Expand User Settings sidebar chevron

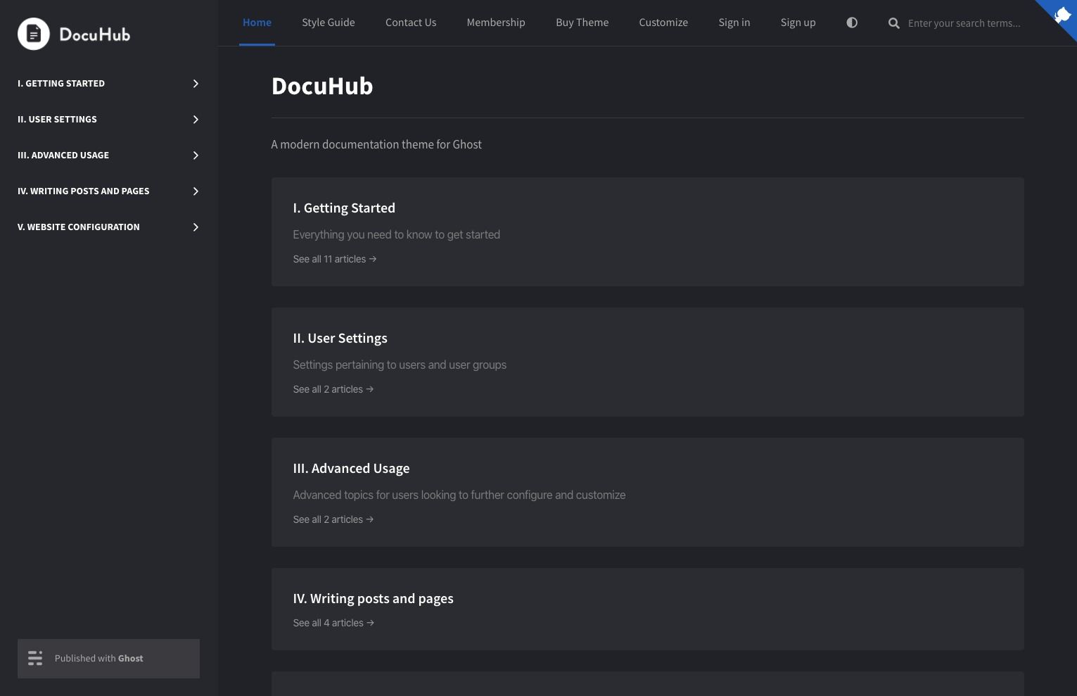(x=196, y=120)
